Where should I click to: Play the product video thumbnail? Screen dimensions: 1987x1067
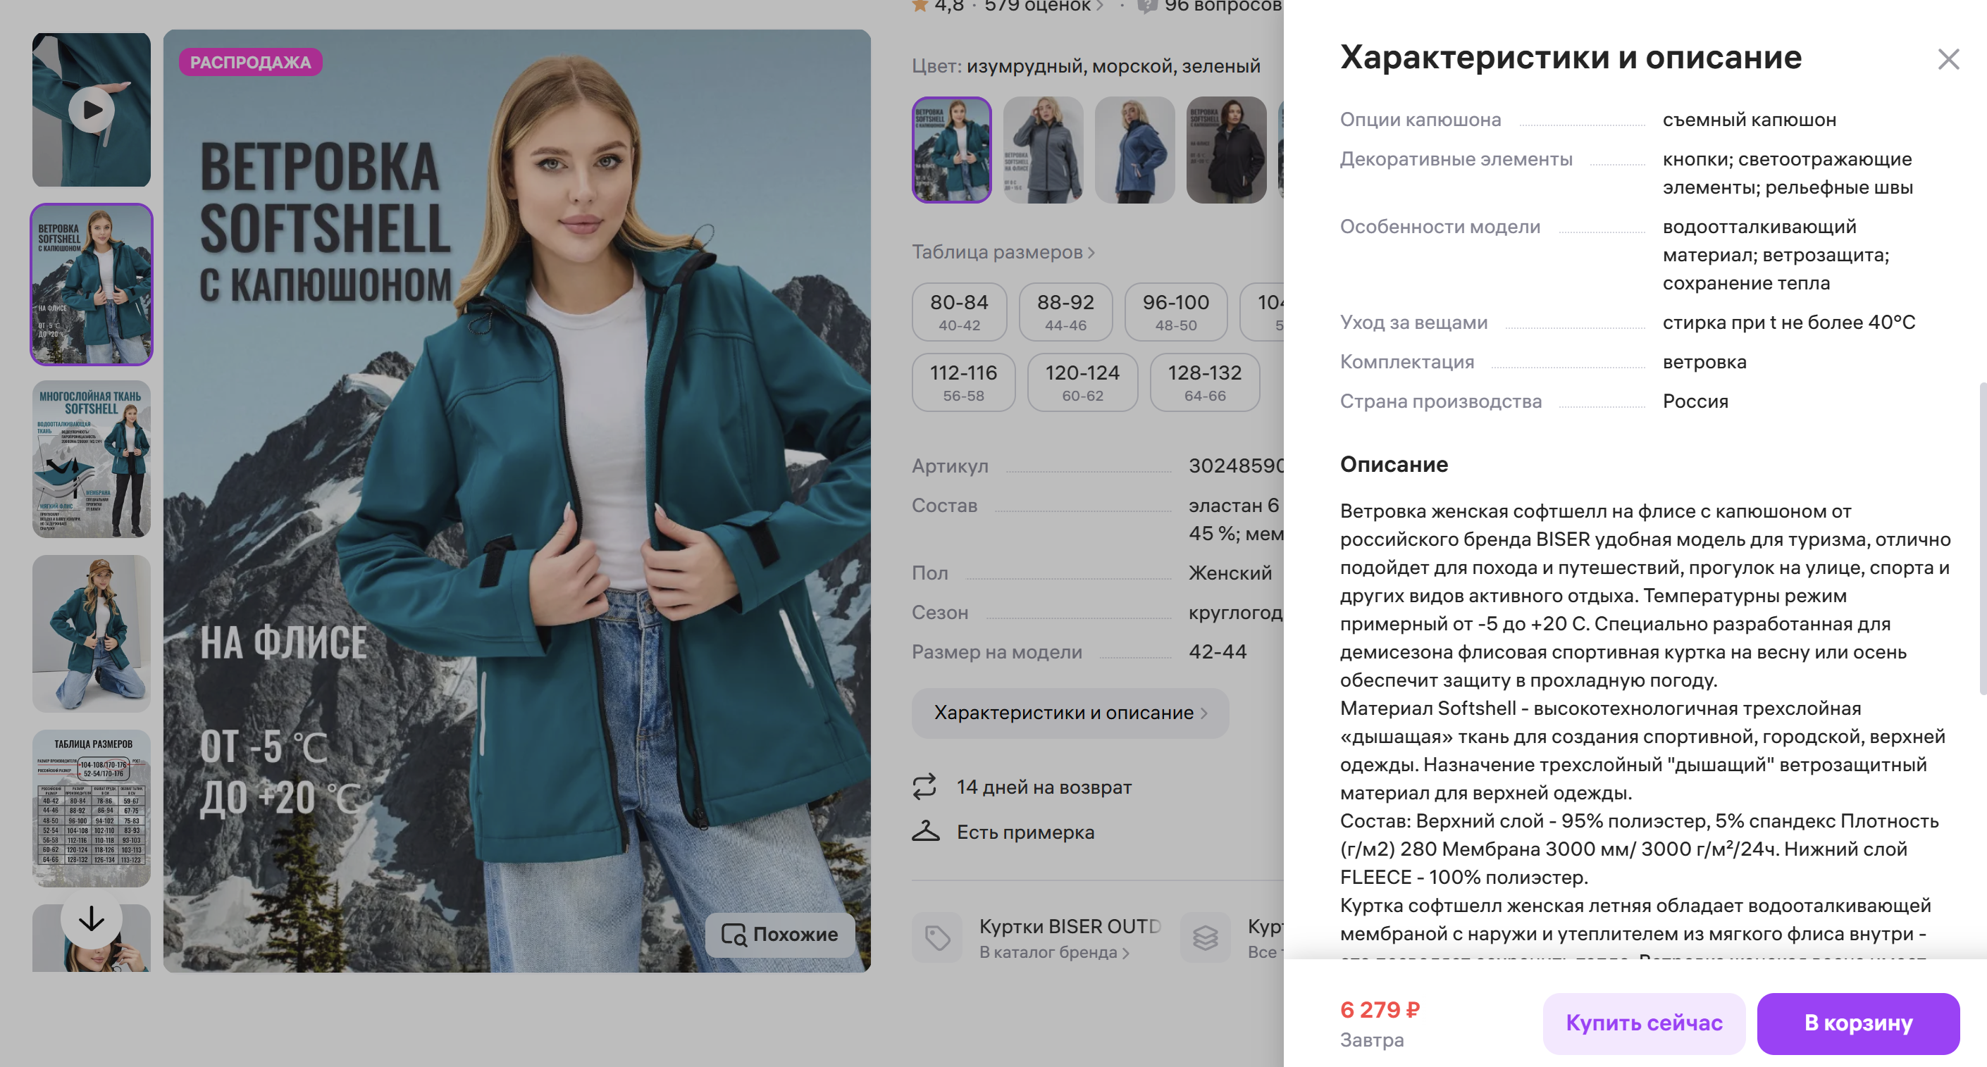[91, 109]
